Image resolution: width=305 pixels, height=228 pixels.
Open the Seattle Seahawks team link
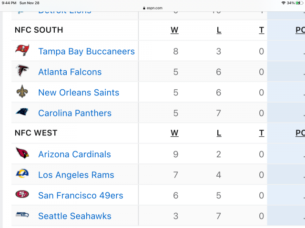click(x=74, y=216)
